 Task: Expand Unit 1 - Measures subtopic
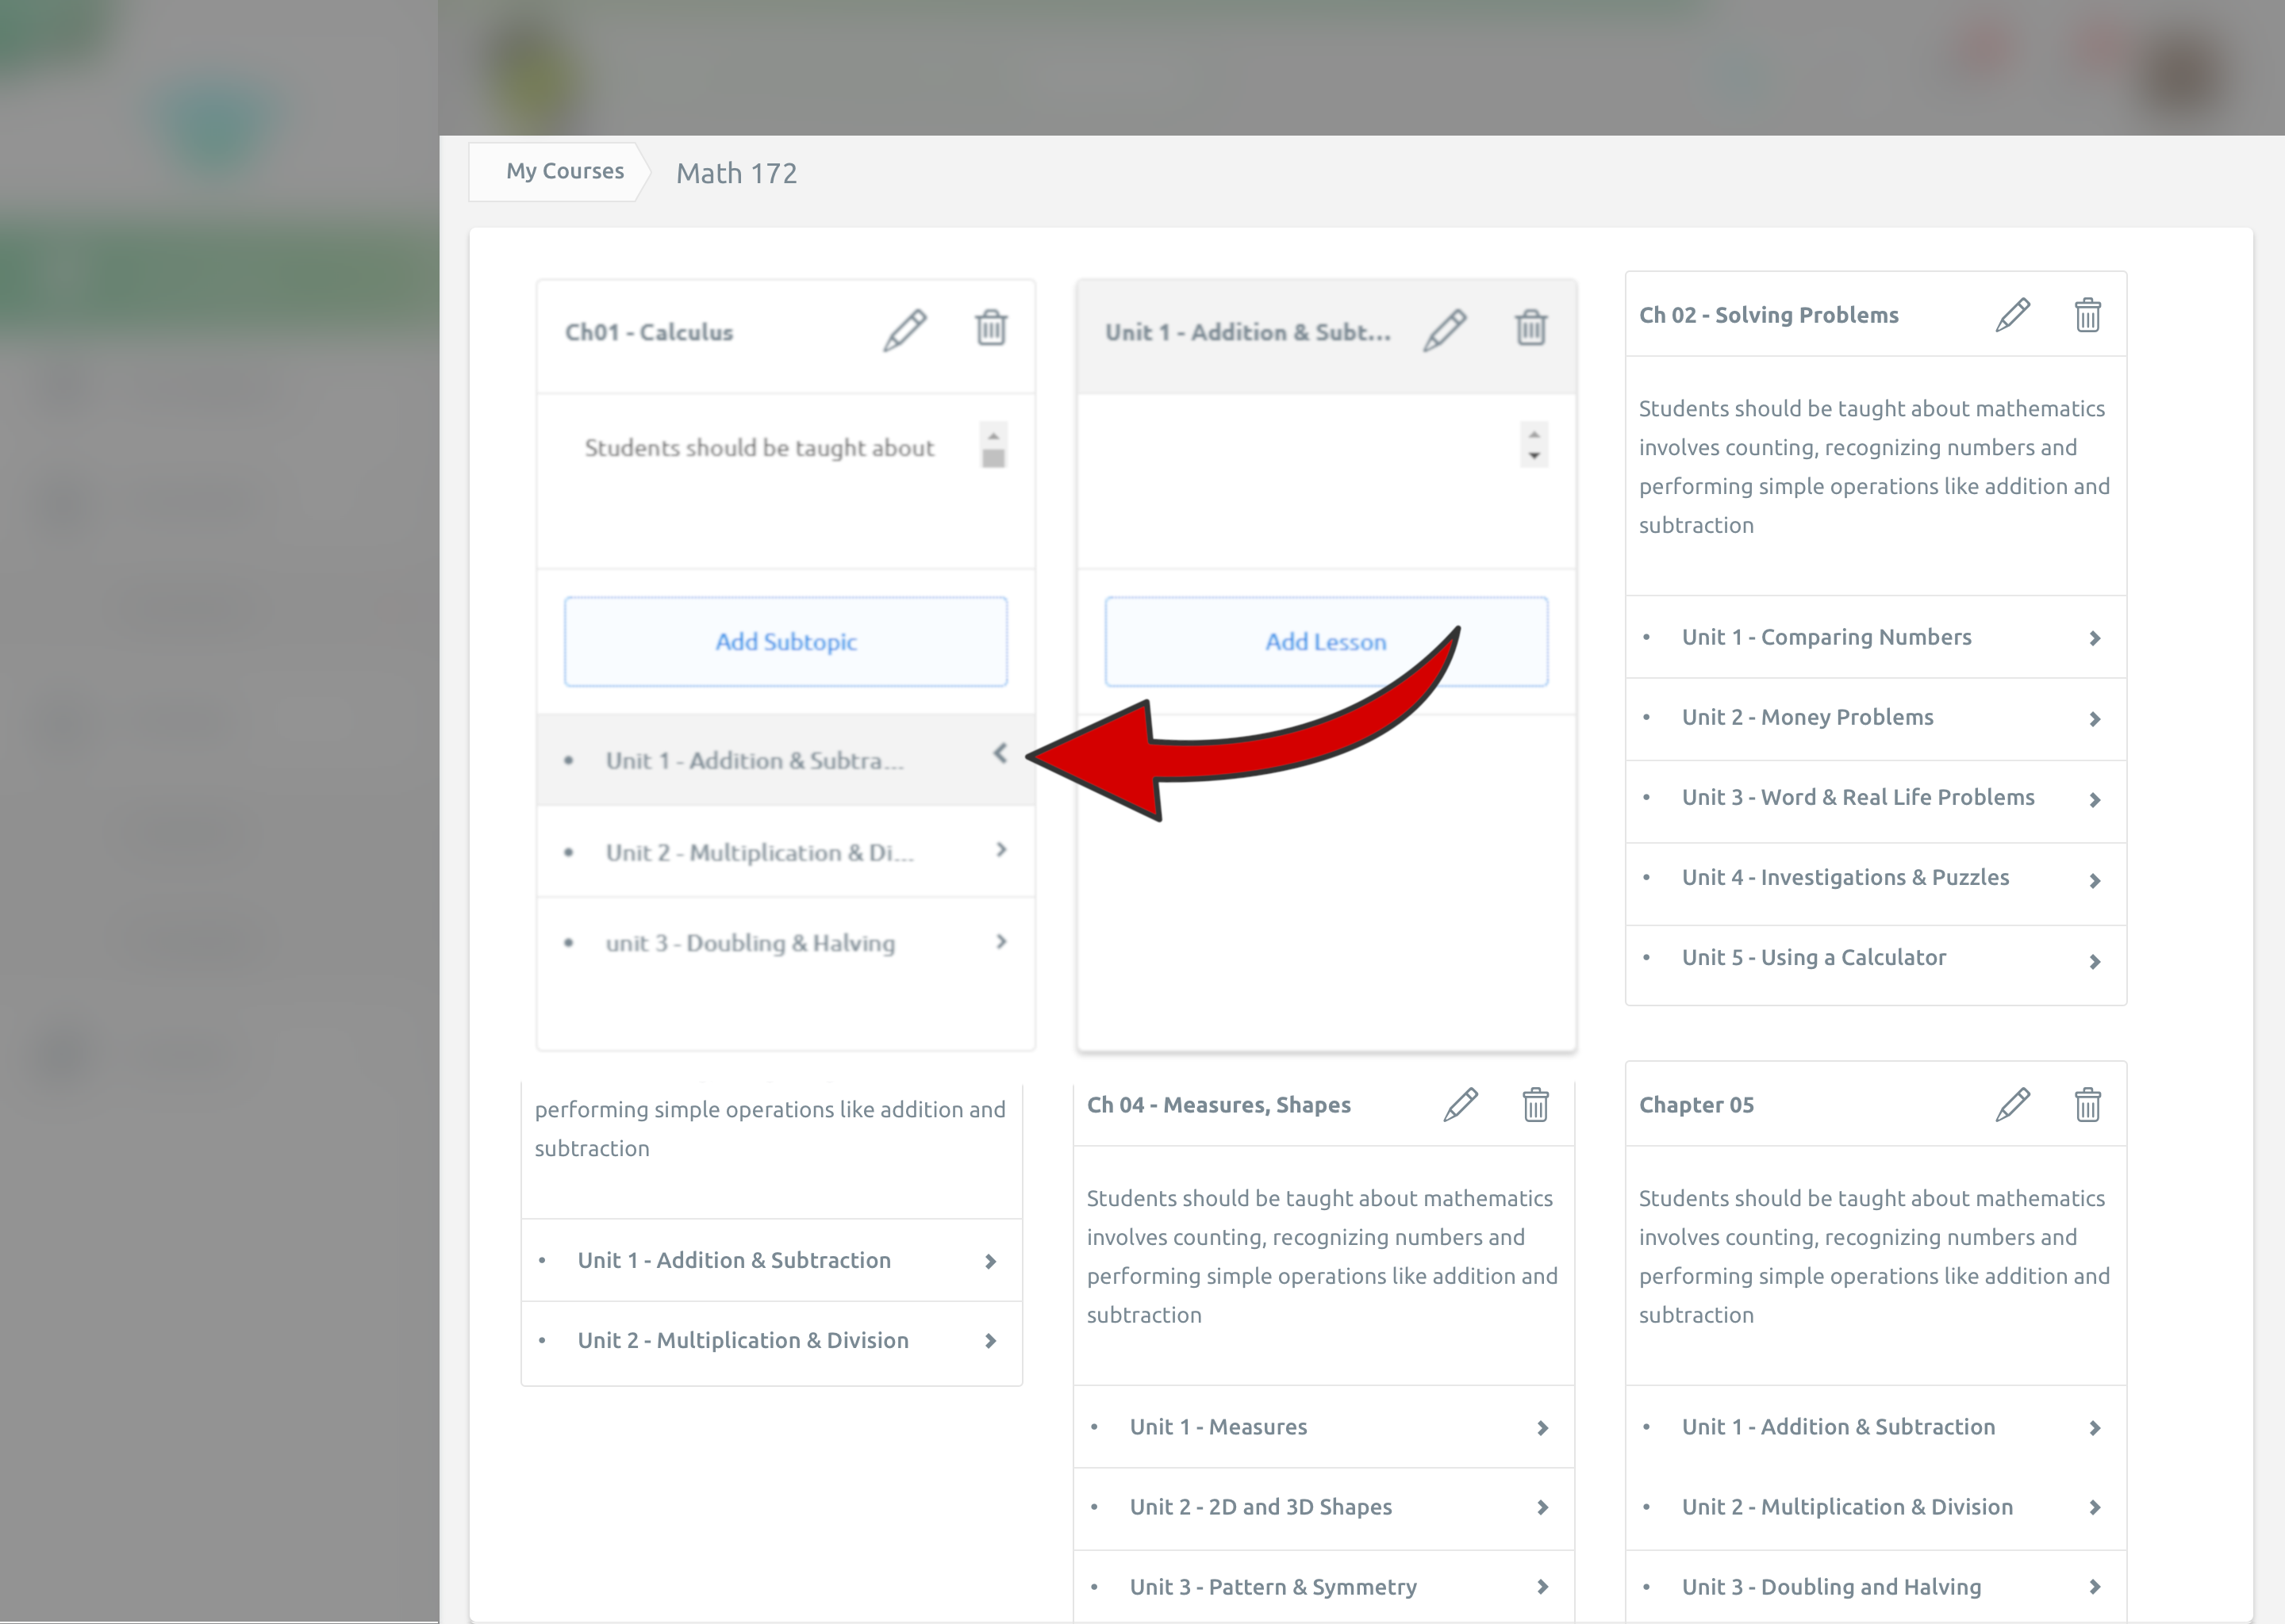[1542, 1428]
